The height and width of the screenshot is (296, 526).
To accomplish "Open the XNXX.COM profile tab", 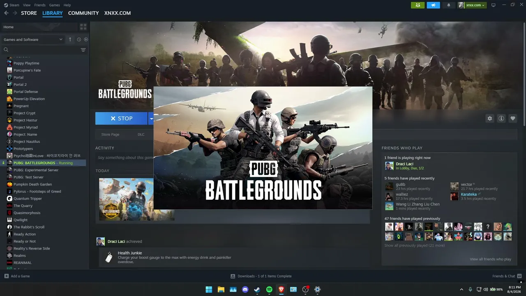I will [118, 13].
